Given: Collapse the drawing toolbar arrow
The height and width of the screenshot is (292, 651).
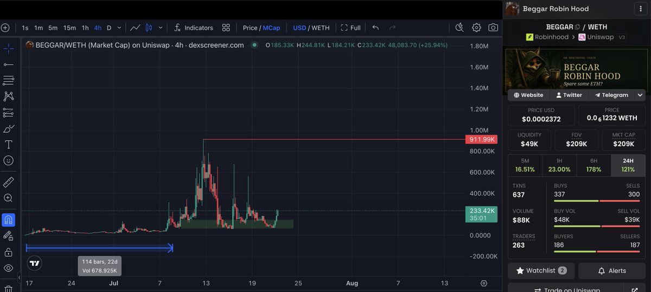Looking at the screenshot, I should (19, 278).
